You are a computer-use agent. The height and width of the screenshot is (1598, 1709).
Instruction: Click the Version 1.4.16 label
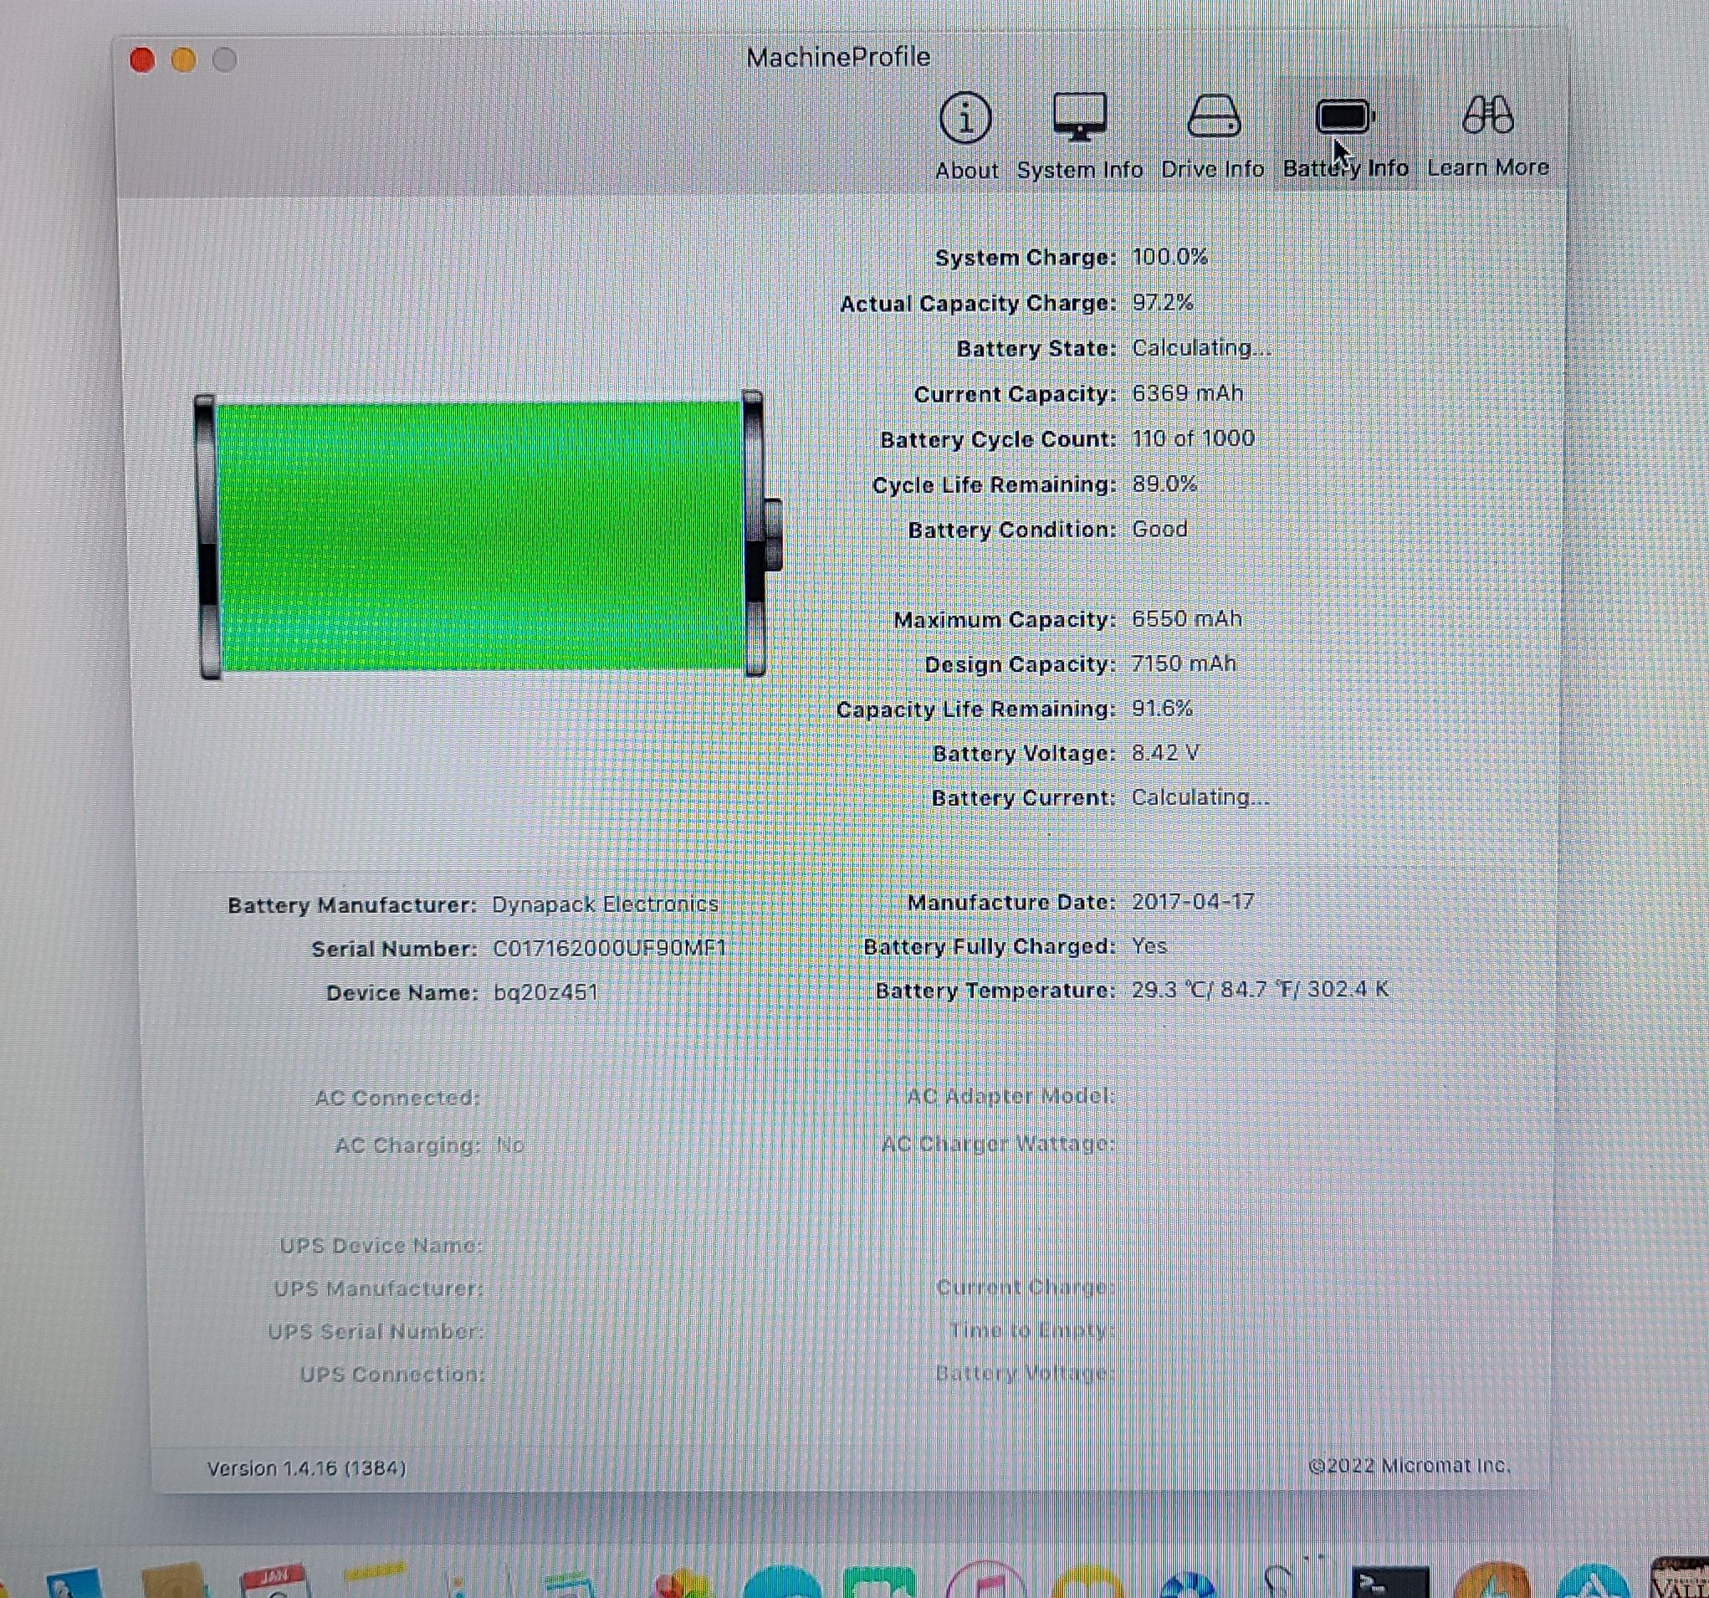point(307,1468)
